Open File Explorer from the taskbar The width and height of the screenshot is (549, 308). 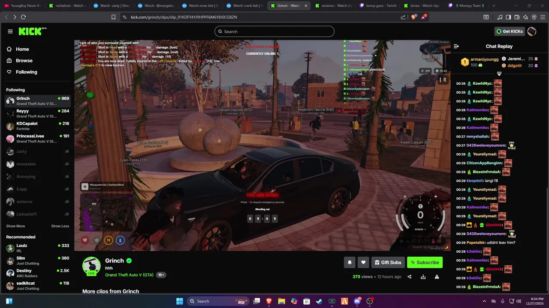281,301
